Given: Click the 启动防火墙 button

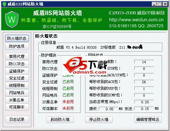Looking at the screenshot, I should [x=60, y=120].
